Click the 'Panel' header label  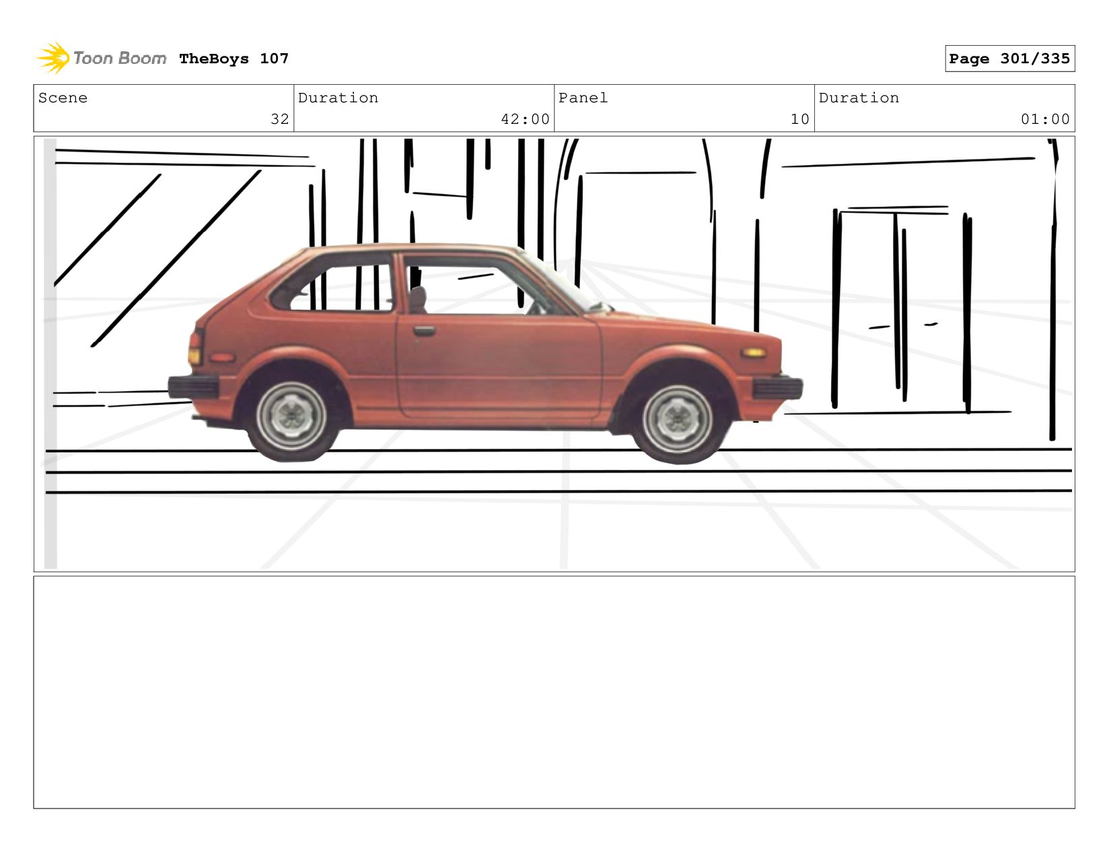pyautogui.click(x=583, y=98)
